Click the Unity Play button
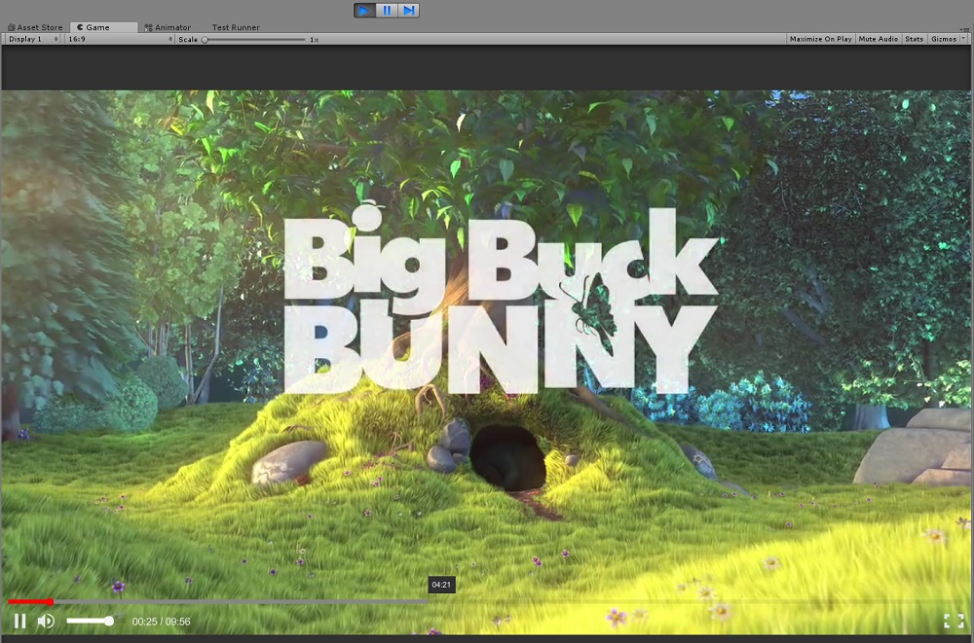This screenshot has width=974, height=643. (364, 10)
